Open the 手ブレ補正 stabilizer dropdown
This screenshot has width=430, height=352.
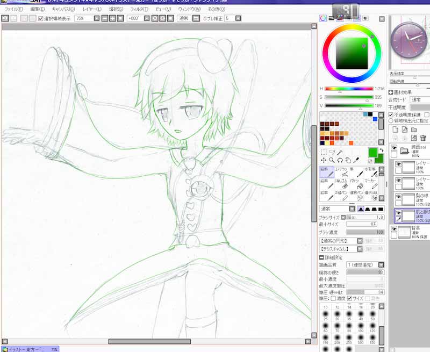(238, 18)
